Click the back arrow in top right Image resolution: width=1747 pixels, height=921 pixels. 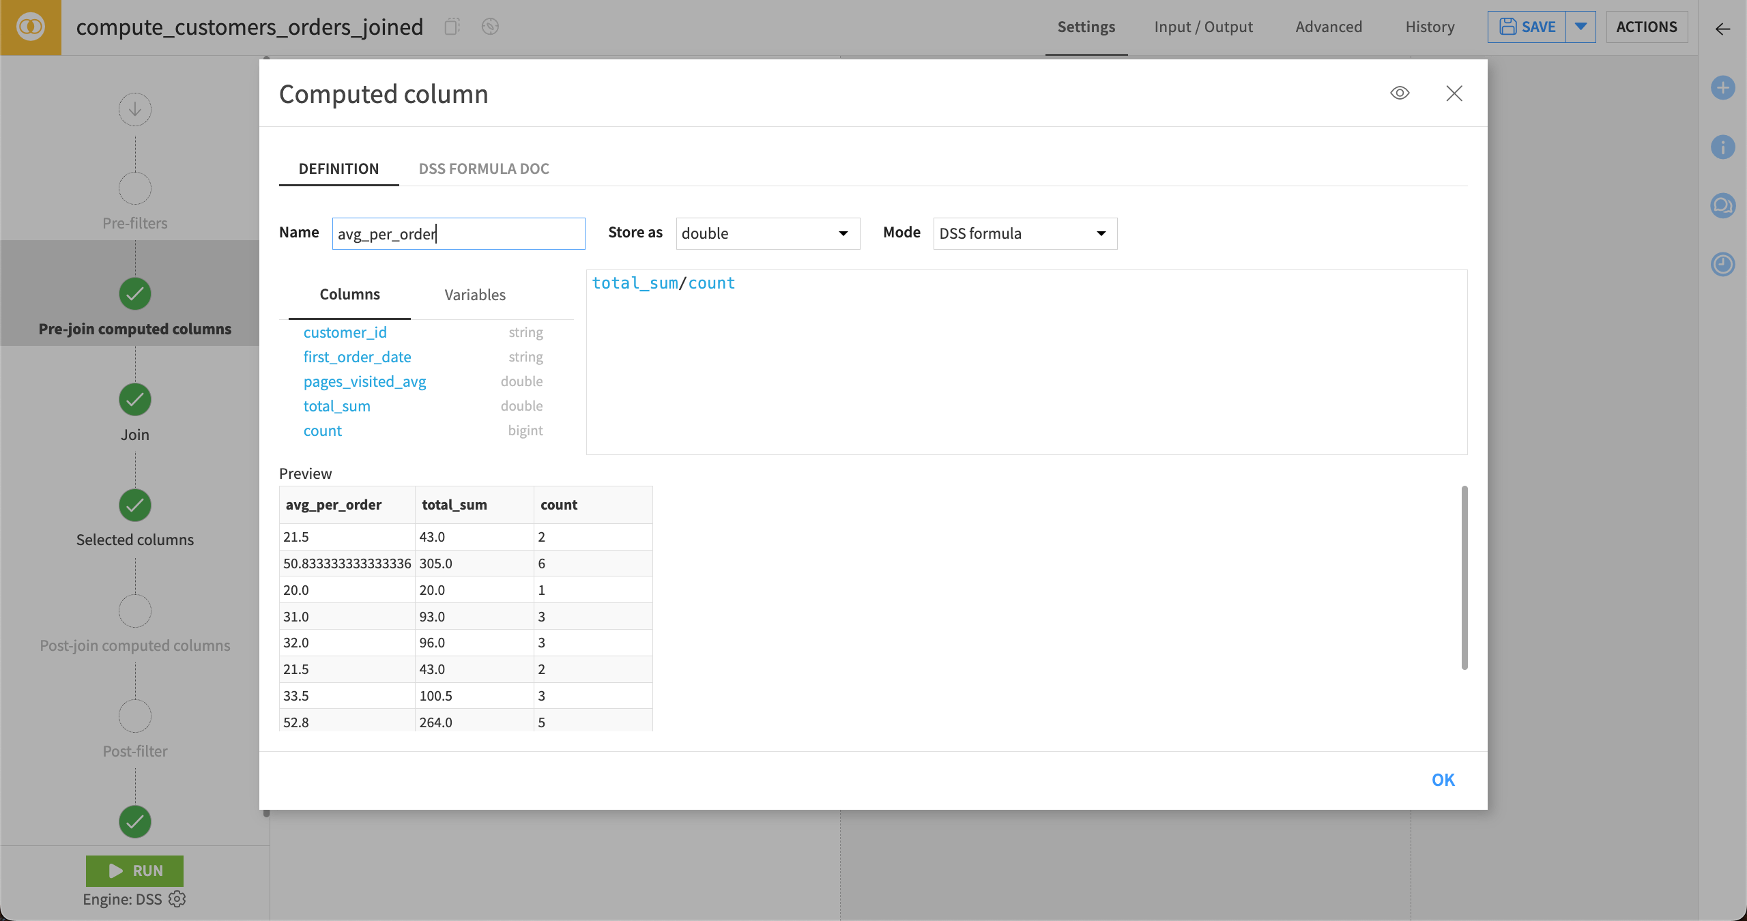point(1723,28)
